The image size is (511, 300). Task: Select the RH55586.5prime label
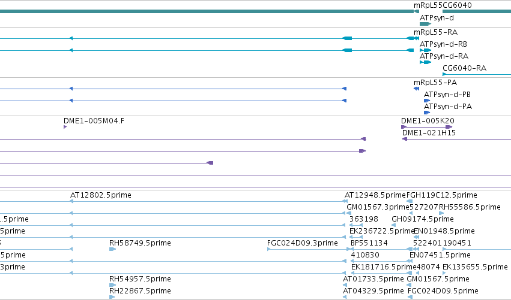click(x=470, y=207)
